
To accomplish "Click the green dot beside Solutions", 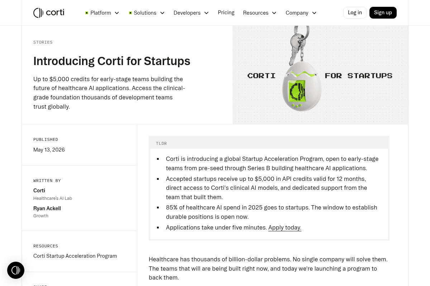I will (130, 13).
